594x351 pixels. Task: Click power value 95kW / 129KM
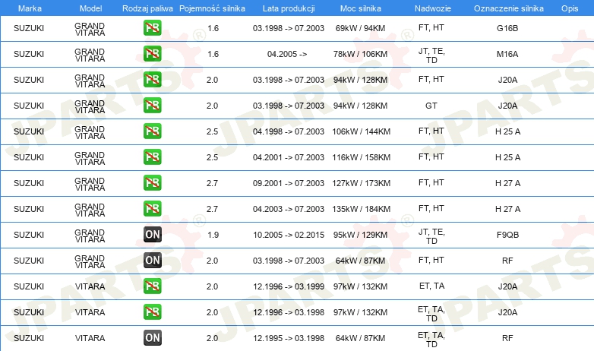(x=360, y=235)
